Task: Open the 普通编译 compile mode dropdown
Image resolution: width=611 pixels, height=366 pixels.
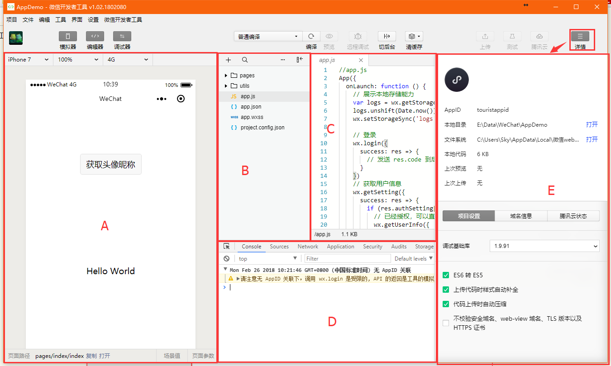Action: (268, 37)
